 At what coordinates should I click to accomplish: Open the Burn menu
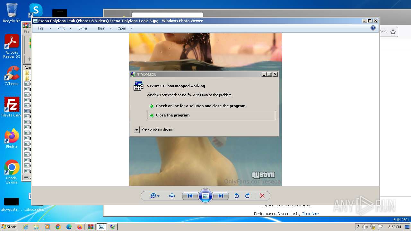coord(101,28)
